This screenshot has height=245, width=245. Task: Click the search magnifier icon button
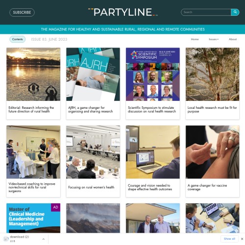coord(235,12)
